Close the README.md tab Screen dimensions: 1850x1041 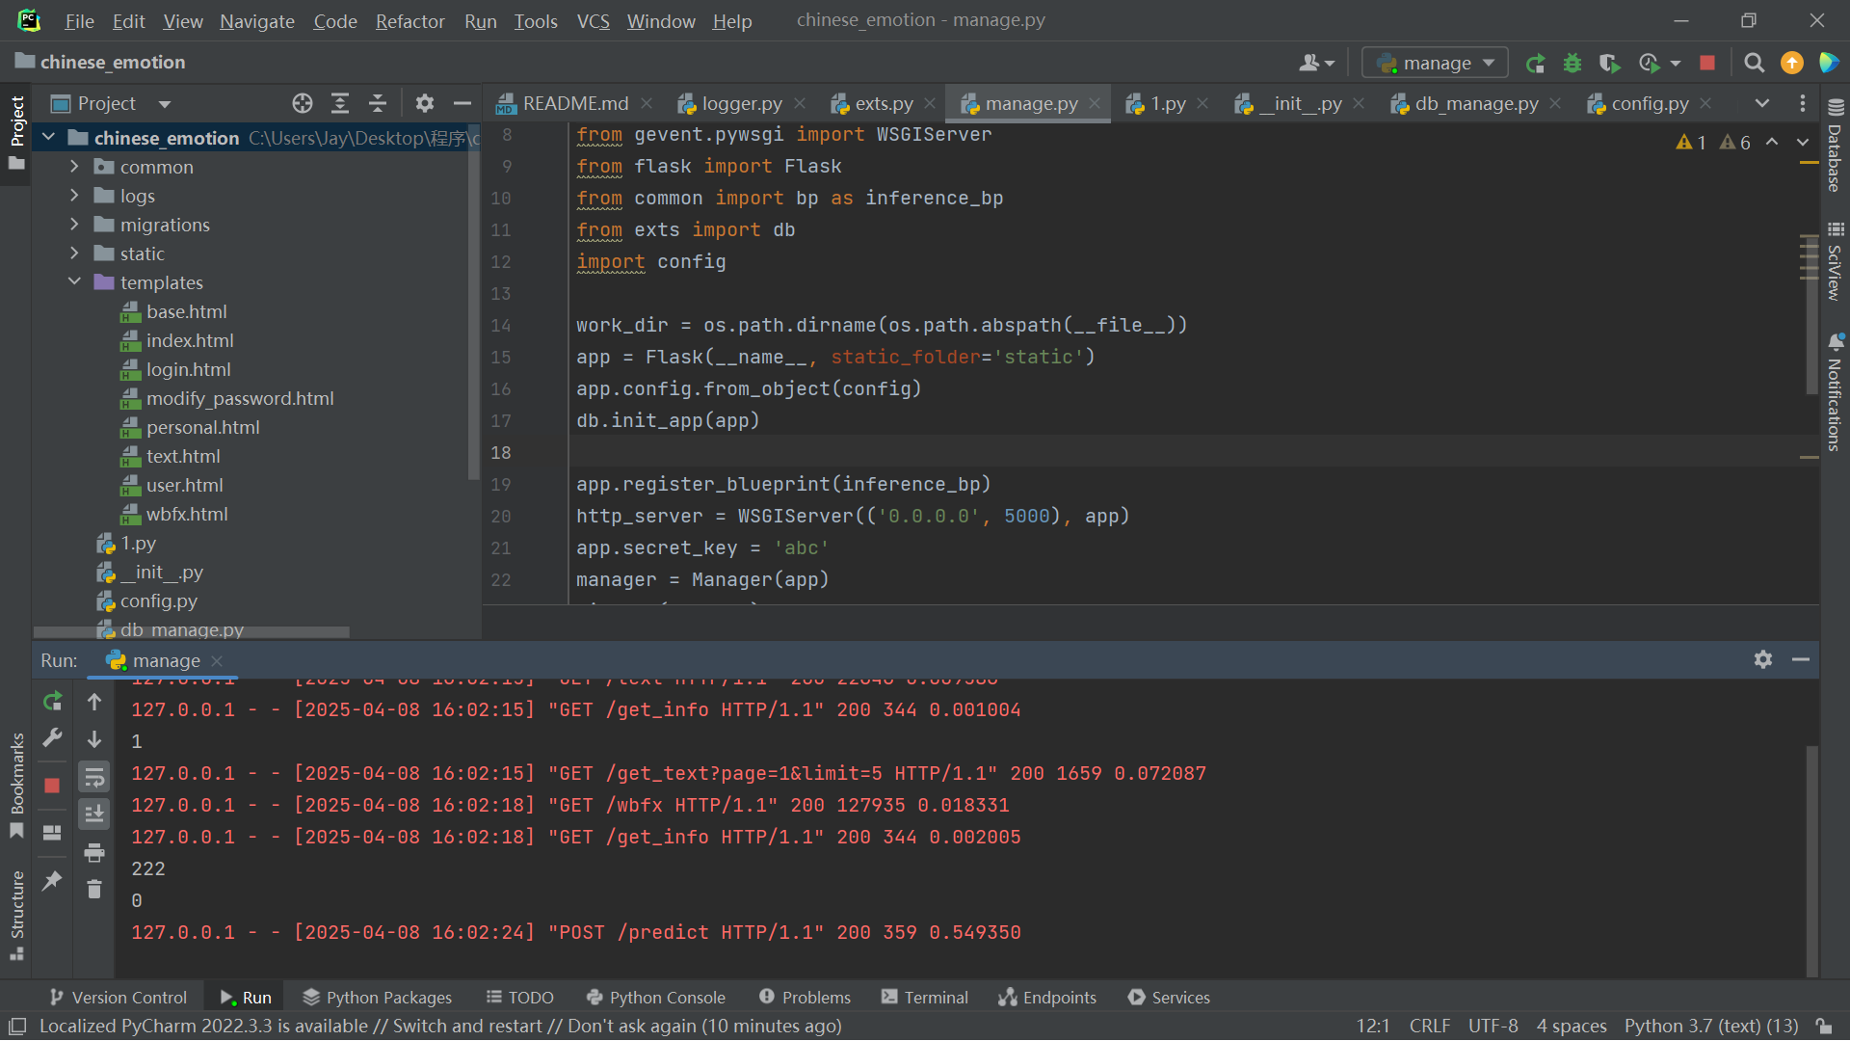[x=647, y=103]
